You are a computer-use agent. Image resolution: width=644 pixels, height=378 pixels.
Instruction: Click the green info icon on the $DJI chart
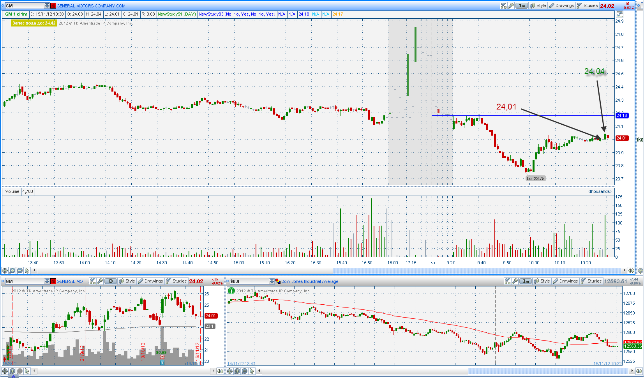(x=231, y=291)
